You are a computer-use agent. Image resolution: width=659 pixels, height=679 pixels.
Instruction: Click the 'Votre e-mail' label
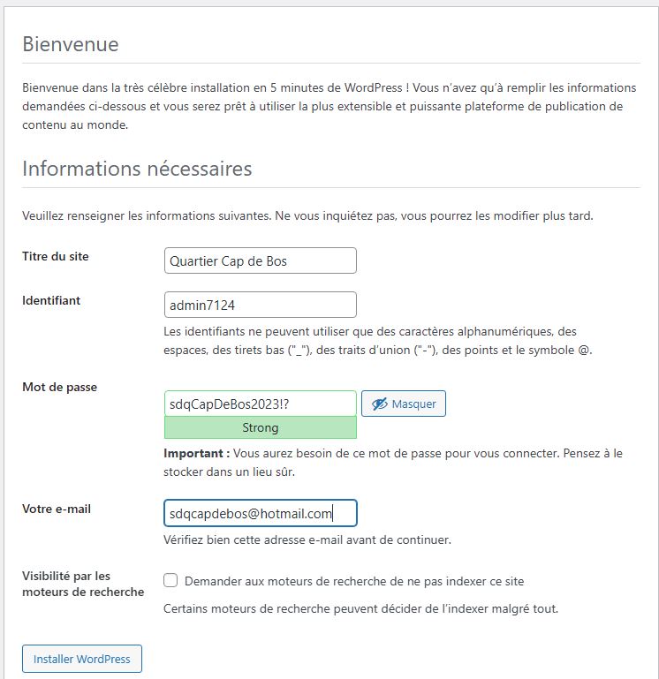(x=57, y=509)
